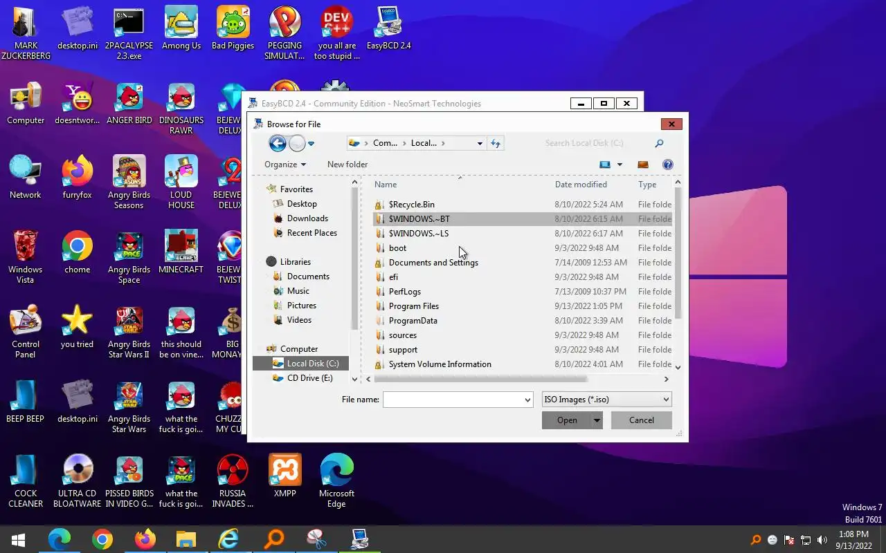The height and width of the screenshot is (553, 886).
Task: Open the Bad Piggies desktop icon
Action: 233,28
